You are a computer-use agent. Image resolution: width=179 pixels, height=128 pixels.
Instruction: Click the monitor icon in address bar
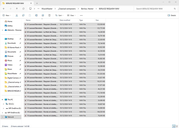pyautogui.click(x=30, y=9)
